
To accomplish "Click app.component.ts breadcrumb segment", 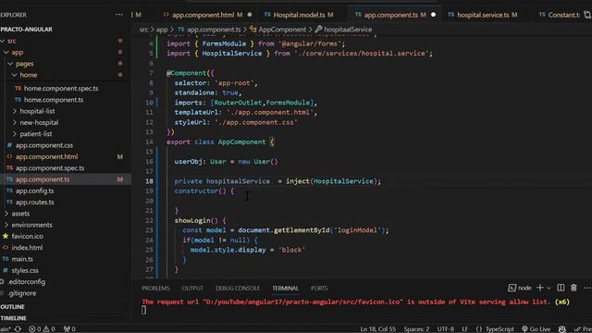I will [x=214, y=29].
